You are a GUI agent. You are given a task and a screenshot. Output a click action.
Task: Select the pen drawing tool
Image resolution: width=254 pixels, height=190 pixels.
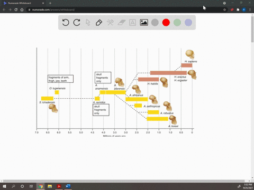(99, 23)
